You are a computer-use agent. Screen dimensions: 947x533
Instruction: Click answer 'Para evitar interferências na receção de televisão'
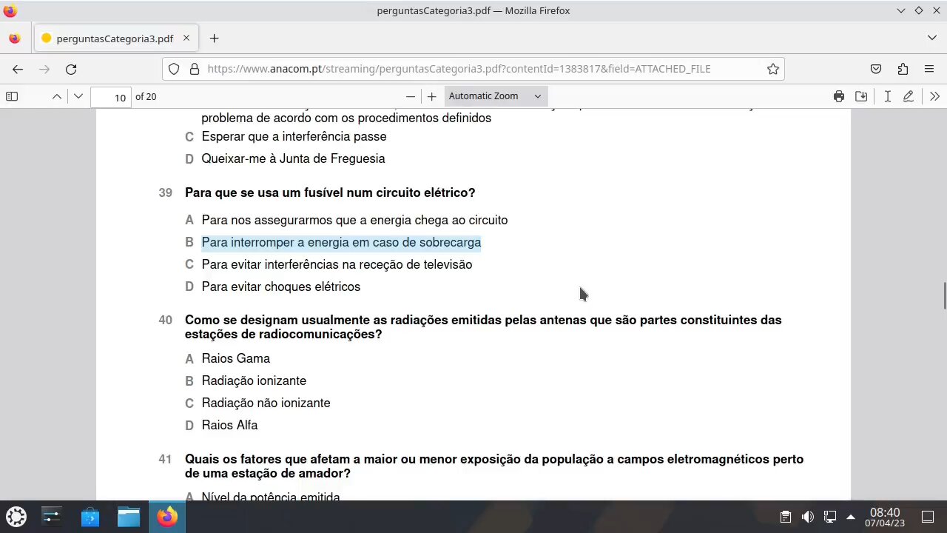coord(337,265)
